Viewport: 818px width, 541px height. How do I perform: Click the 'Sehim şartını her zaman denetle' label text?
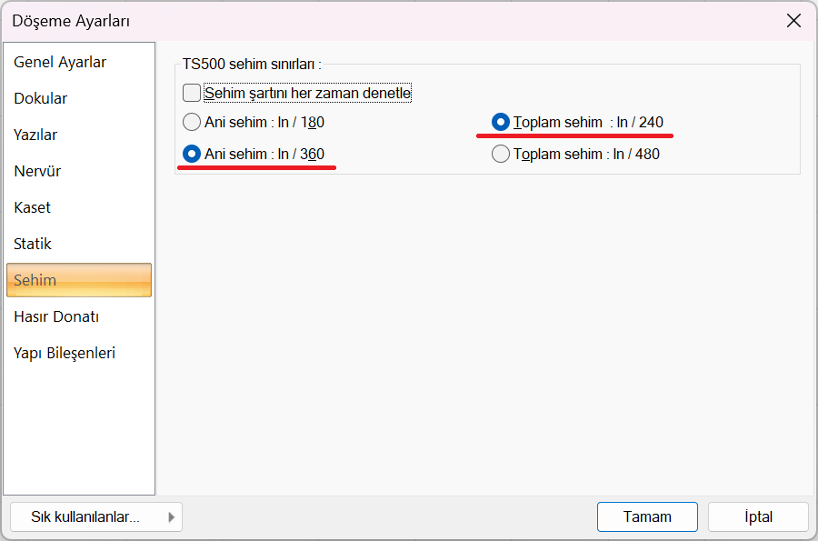point(308,94)
